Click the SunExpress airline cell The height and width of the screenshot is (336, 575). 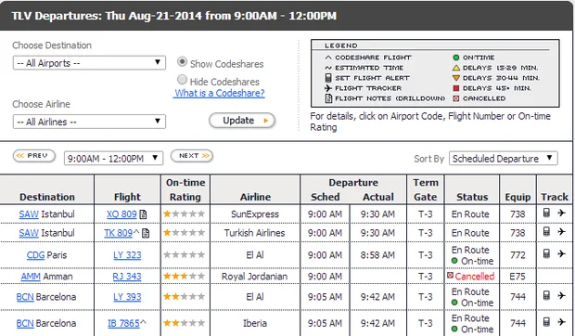[255, 214]
